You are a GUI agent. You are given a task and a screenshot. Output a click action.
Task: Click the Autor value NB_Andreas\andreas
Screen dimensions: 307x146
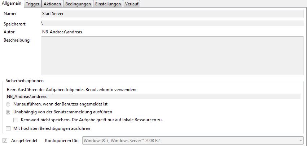62,32
